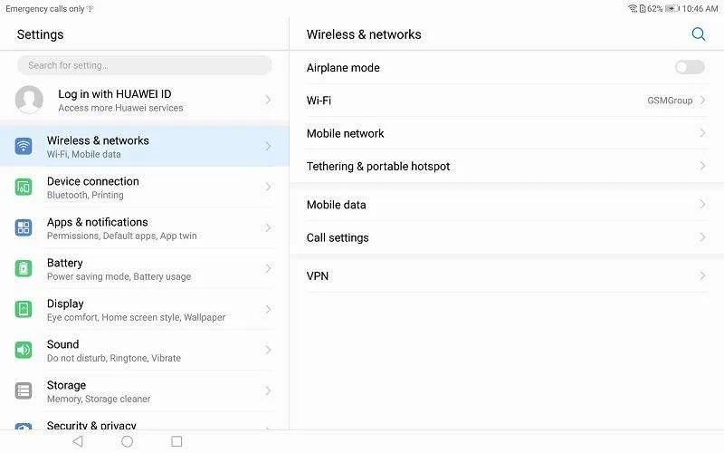This screenshot has height=453, width=724.
Task: Tap the HUAWEI ID profile avatar
Action: pyautogui.click(x=29, y=100)
